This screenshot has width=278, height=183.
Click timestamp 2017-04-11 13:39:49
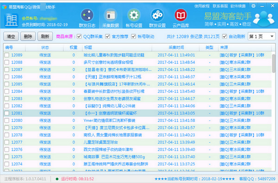coord(176,142)
